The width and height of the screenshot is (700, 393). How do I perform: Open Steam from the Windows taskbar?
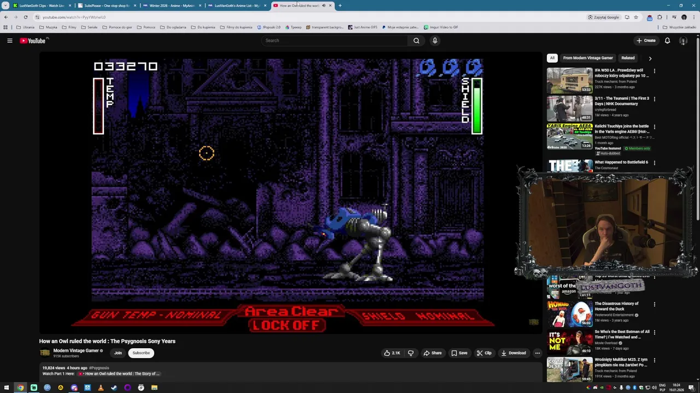pos(114,388)
